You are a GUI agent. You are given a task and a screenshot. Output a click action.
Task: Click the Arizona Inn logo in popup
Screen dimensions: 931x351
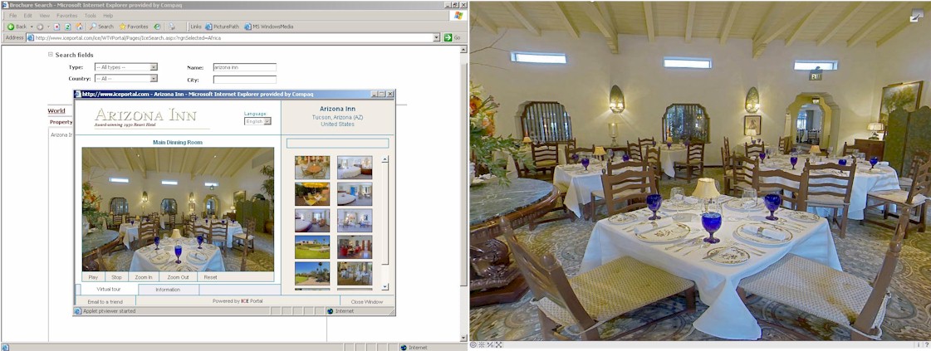pyautogui.click(x=145, y=117)
